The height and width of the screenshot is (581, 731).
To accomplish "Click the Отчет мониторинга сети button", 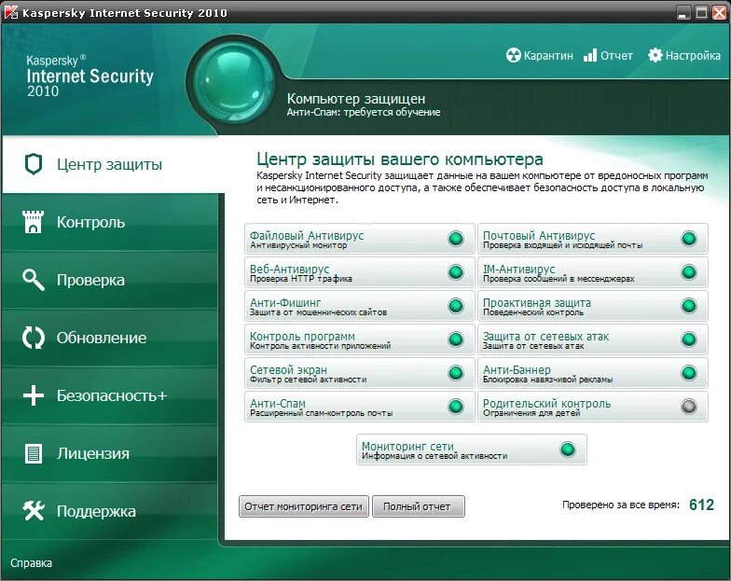I will click(x=304, y=506).
